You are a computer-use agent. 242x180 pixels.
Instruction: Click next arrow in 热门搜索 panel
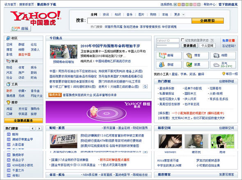click(39, 128)
